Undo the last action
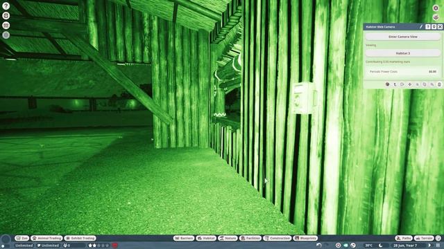This screenshot has height=249, width=444. coord(319,246)
